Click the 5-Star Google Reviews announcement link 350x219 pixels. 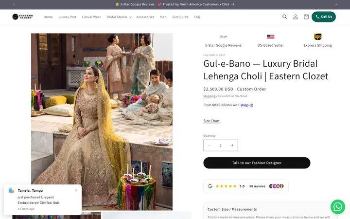(x=175, y=4)
